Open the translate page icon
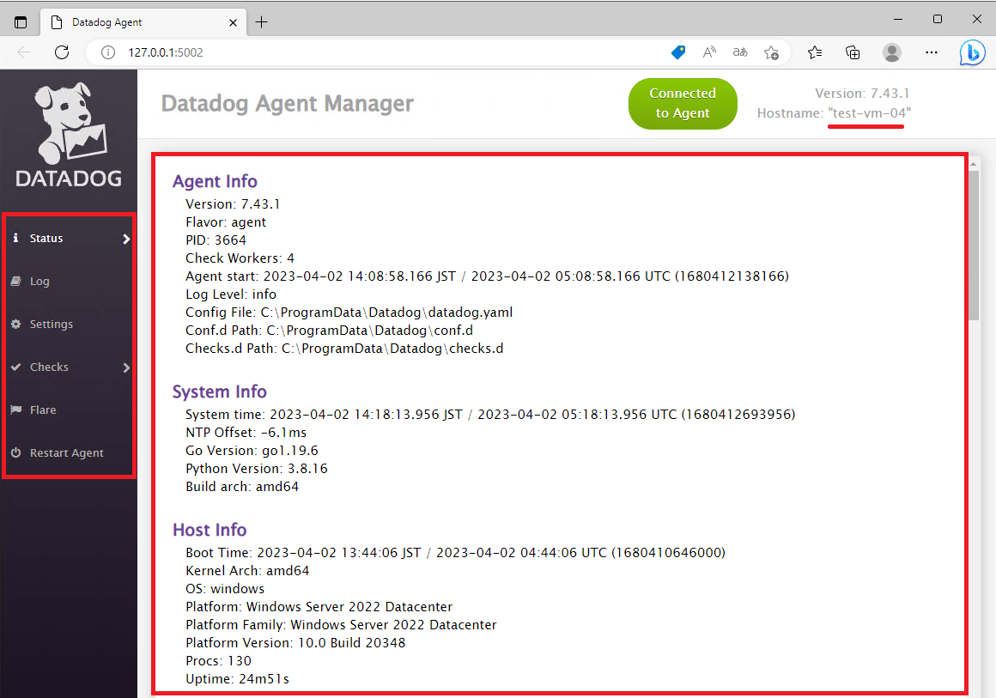The image size is (996, 698). [740, 52]
